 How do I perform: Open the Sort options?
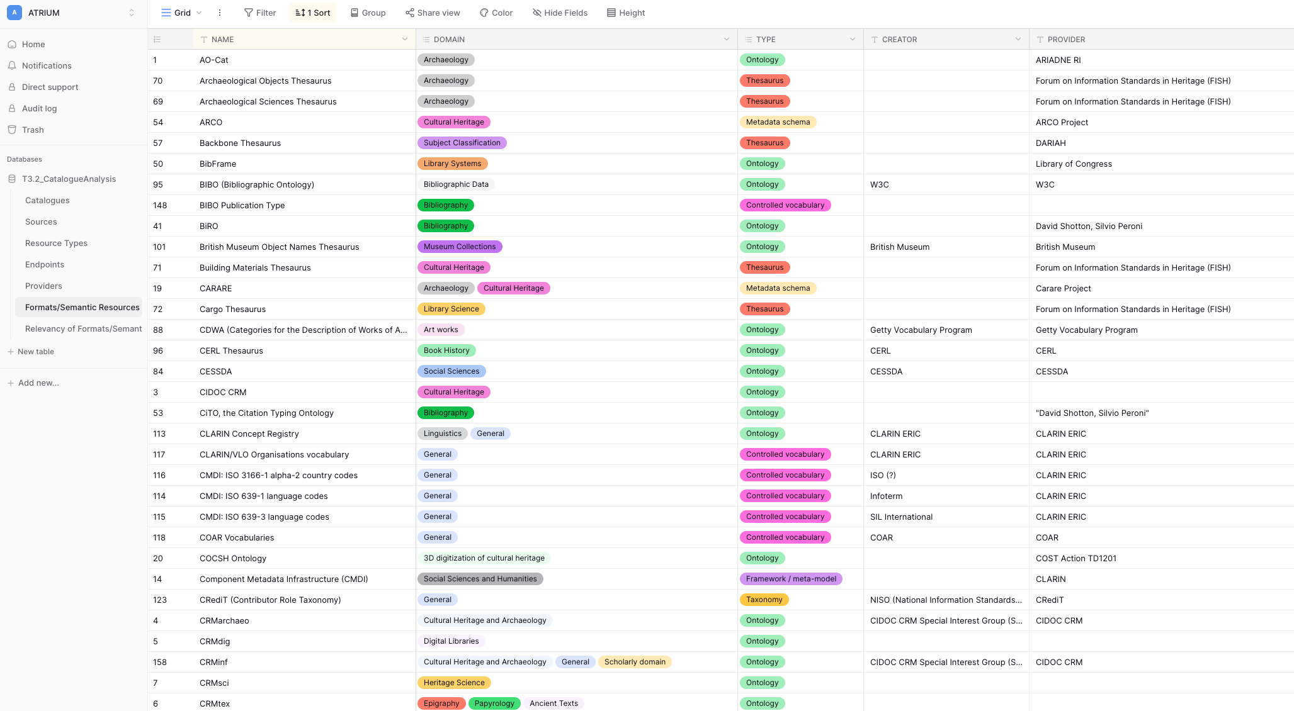click(x=313, y=13)
